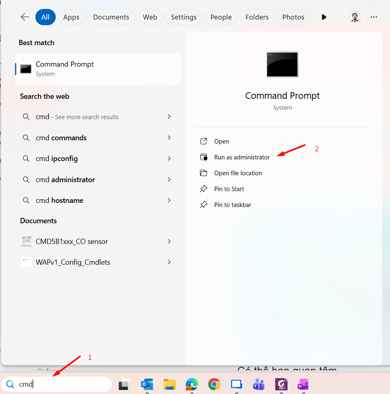Switch to the Apps filter tab
This screenshot has height=394, width=390.
coord(71,17)
